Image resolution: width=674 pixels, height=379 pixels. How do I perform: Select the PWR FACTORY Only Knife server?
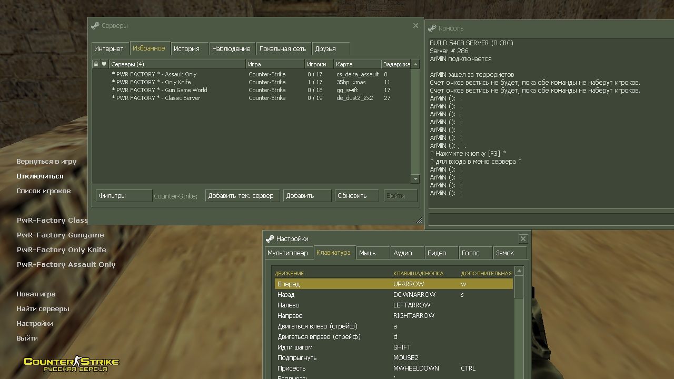[152, 82]
